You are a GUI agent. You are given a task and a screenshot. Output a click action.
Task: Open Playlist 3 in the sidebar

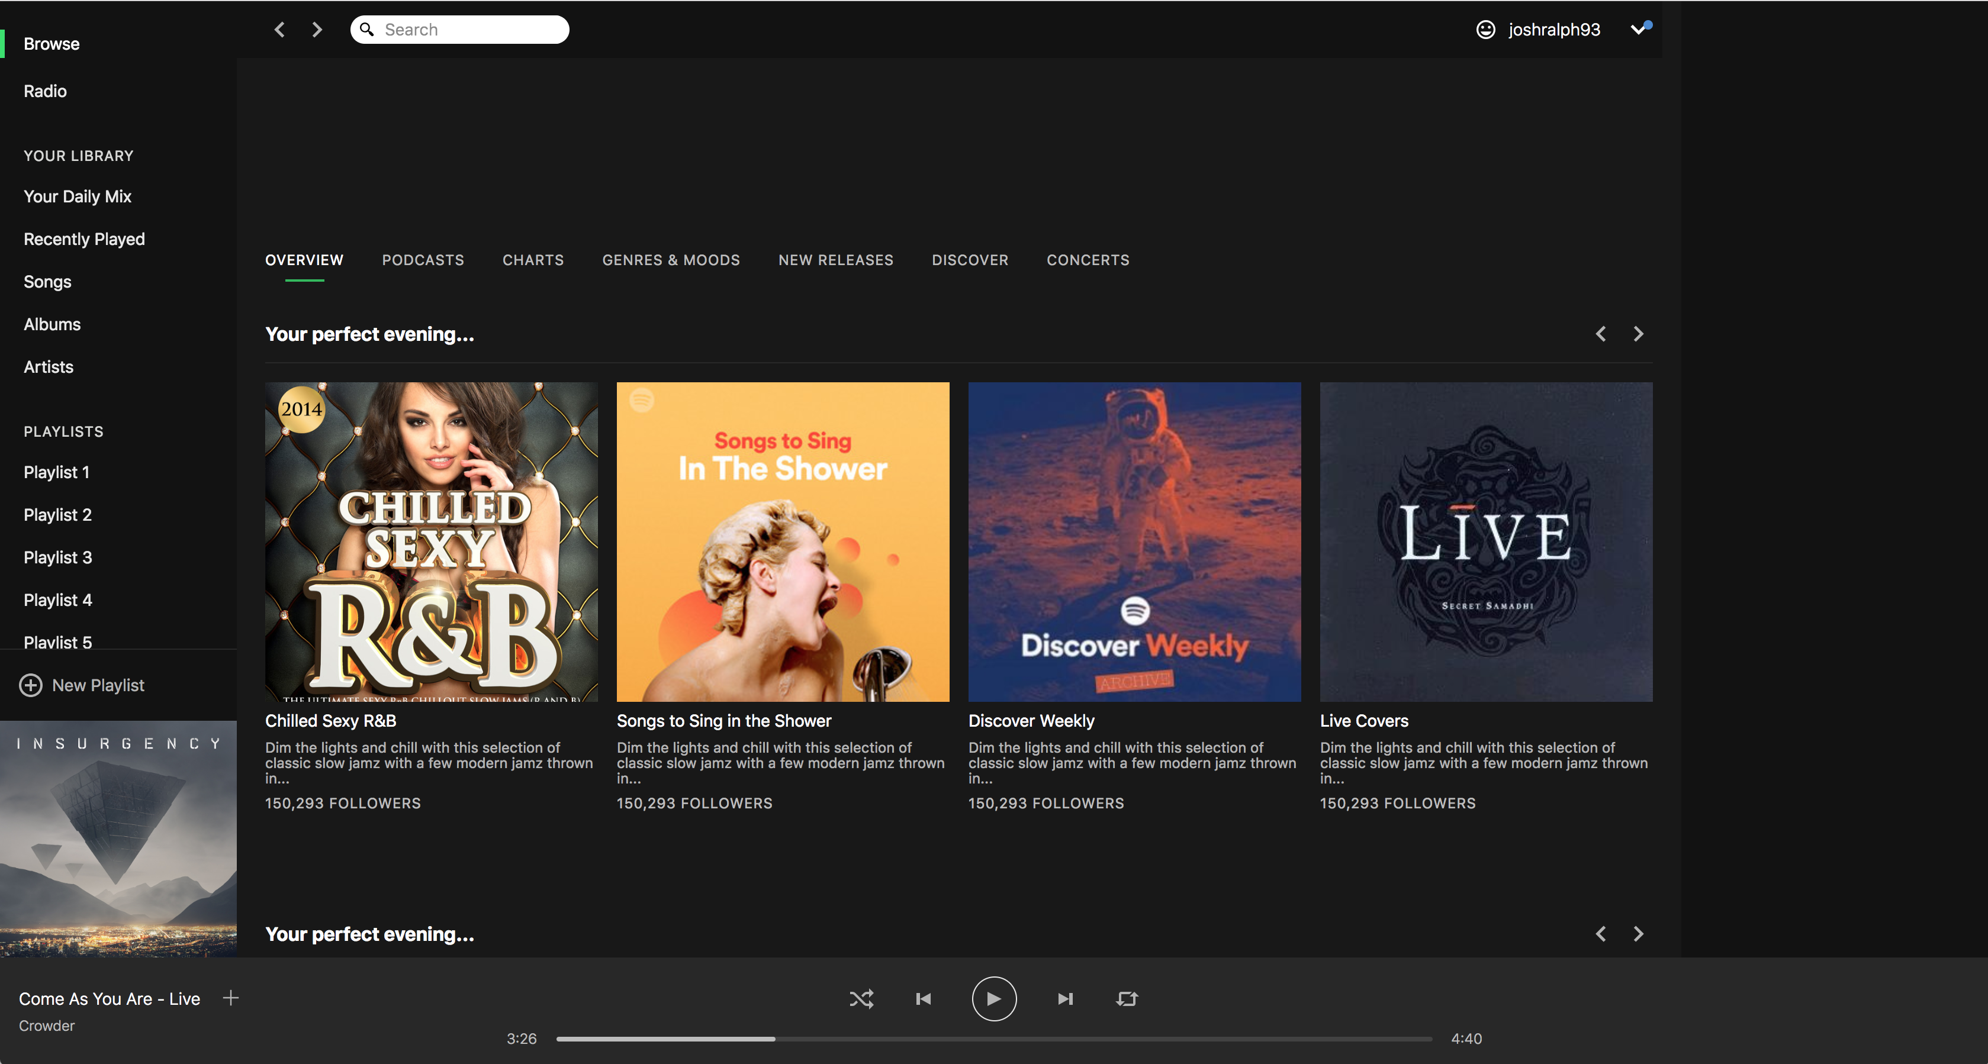pos(58,557)
